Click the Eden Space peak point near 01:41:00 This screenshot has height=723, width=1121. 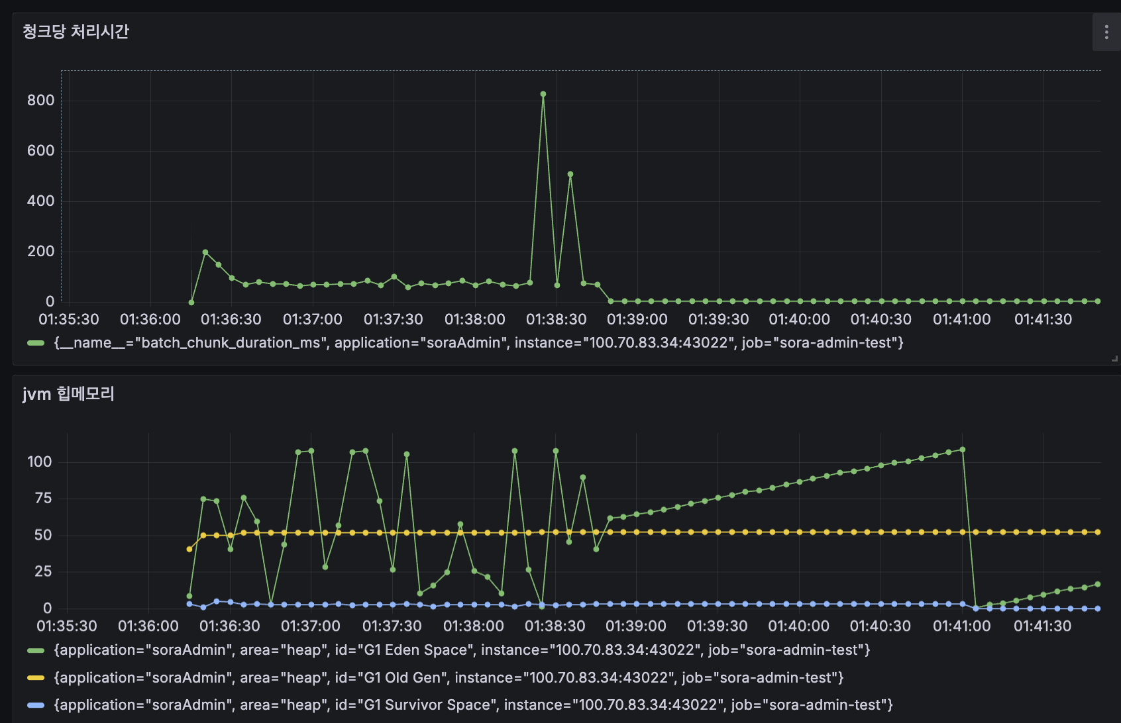tap(962, 449)
